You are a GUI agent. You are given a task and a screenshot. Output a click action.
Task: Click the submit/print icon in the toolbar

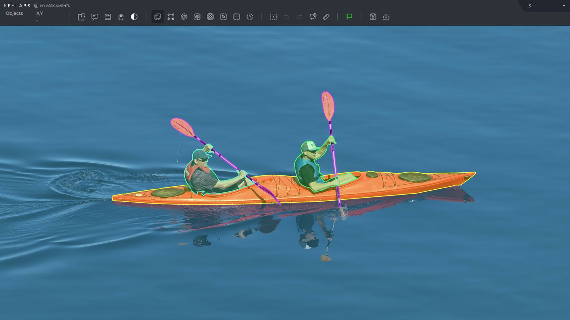pos(386,17)
